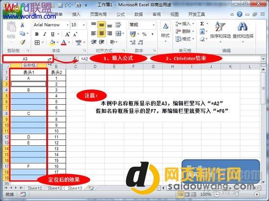Image resolution: width=269 pixels, height=201 pixels.
Task: Switch to Sheet2 tab
Action: coord(55,188)
